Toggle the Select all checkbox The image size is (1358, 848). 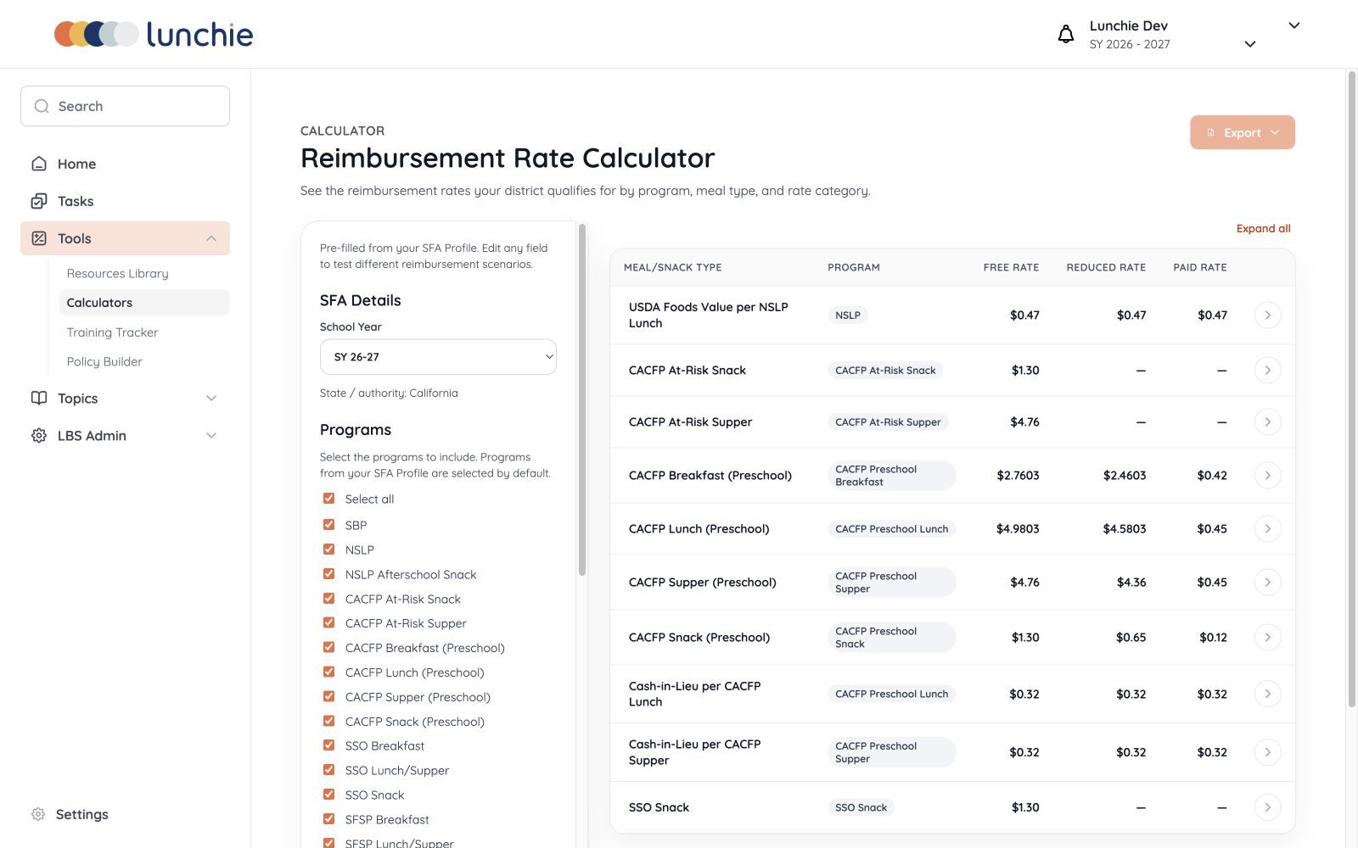328,499
